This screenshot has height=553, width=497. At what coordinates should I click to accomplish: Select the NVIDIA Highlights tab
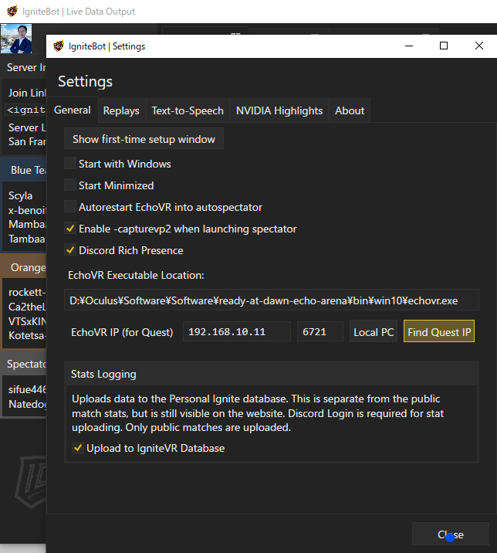279,110
